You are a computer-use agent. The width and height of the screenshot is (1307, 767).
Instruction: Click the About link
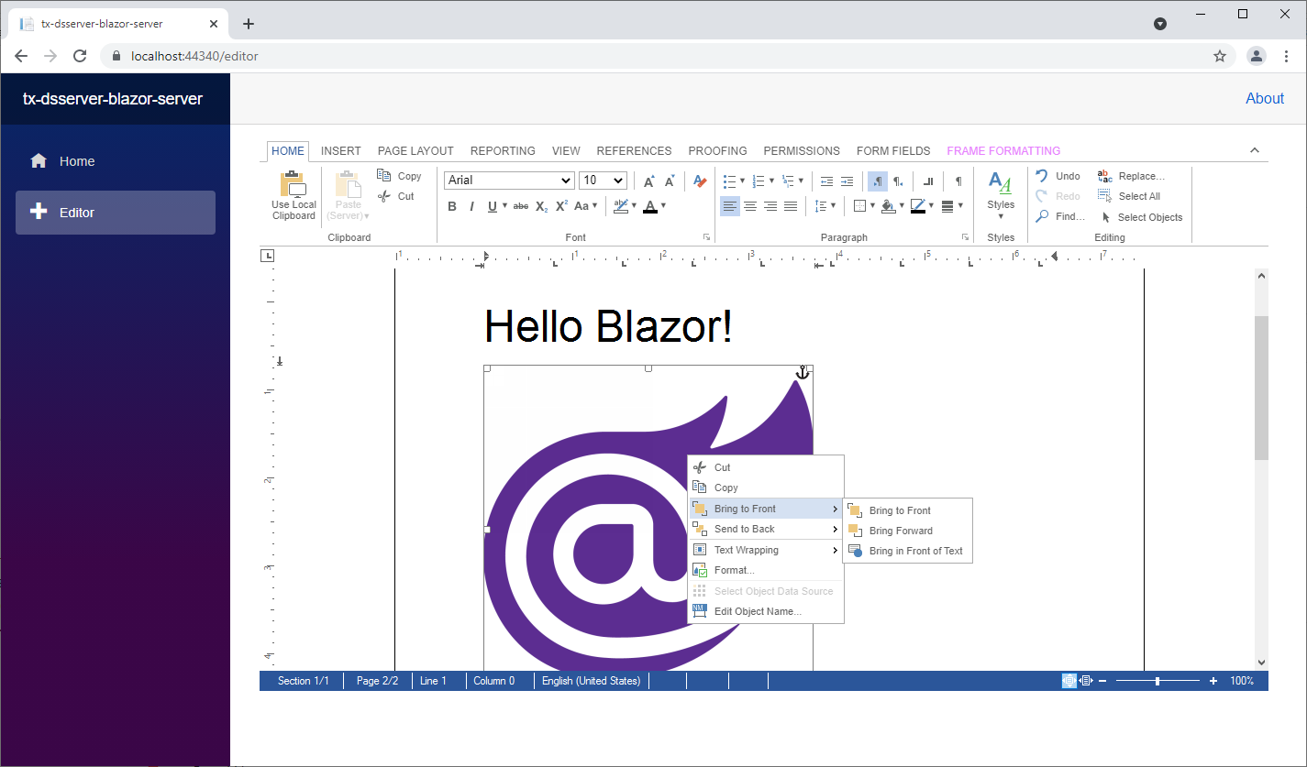click(x=1265, y=98)
